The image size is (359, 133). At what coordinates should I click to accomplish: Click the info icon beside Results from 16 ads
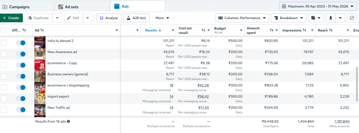tap(68, 121)
